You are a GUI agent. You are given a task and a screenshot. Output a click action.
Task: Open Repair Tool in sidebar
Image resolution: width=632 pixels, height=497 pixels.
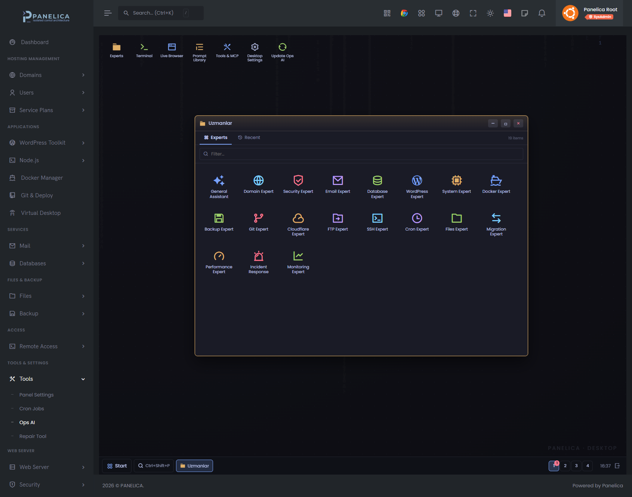33,436
